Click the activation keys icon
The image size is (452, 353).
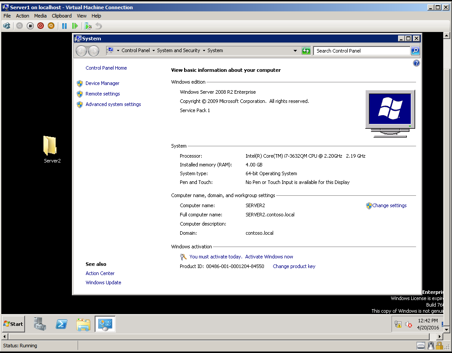click(x=183, y=257)
